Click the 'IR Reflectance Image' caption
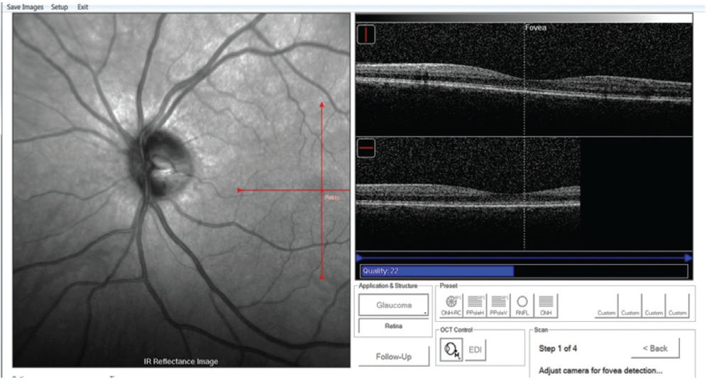 coord(181,362)
